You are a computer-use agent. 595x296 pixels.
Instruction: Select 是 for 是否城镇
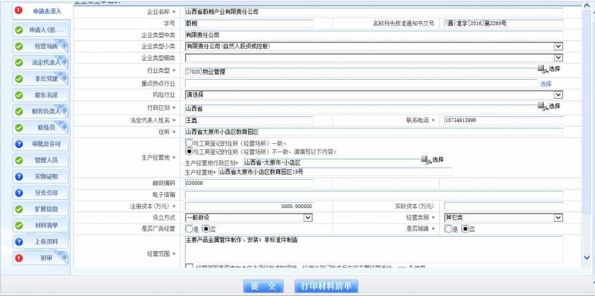tap(449, 229)
